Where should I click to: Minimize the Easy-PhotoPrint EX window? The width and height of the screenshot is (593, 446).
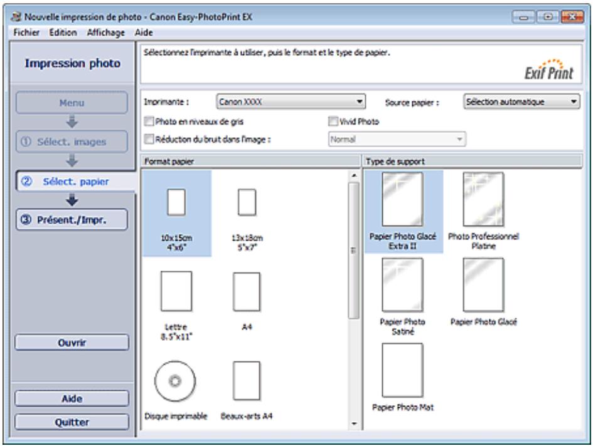pos(524,17)
